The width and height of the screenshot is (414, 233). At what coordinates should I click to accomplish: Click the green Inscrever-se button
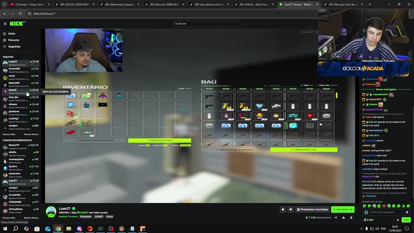[x=343, y=209]
